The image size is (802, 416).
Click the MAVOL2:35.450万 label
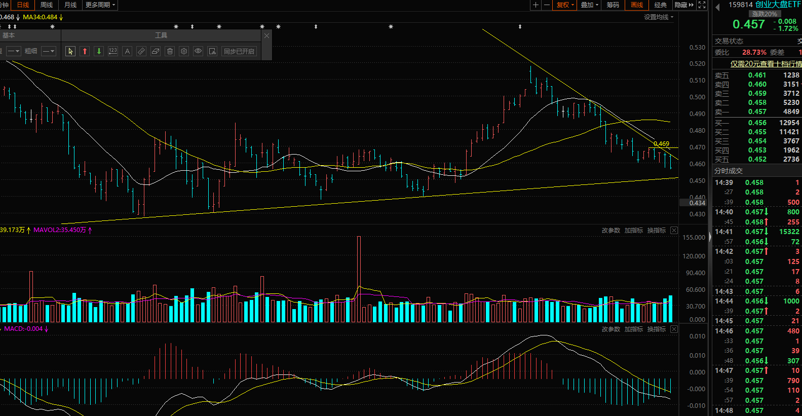click(60, 230)
